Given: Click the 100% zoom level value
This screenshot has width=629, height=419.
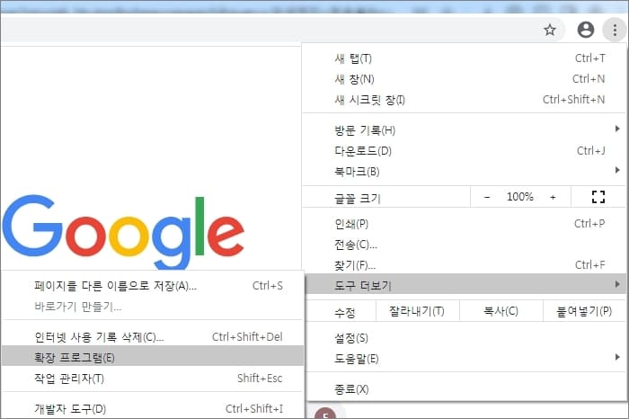Looking at the screenshot, I should (x=520, y=197).
